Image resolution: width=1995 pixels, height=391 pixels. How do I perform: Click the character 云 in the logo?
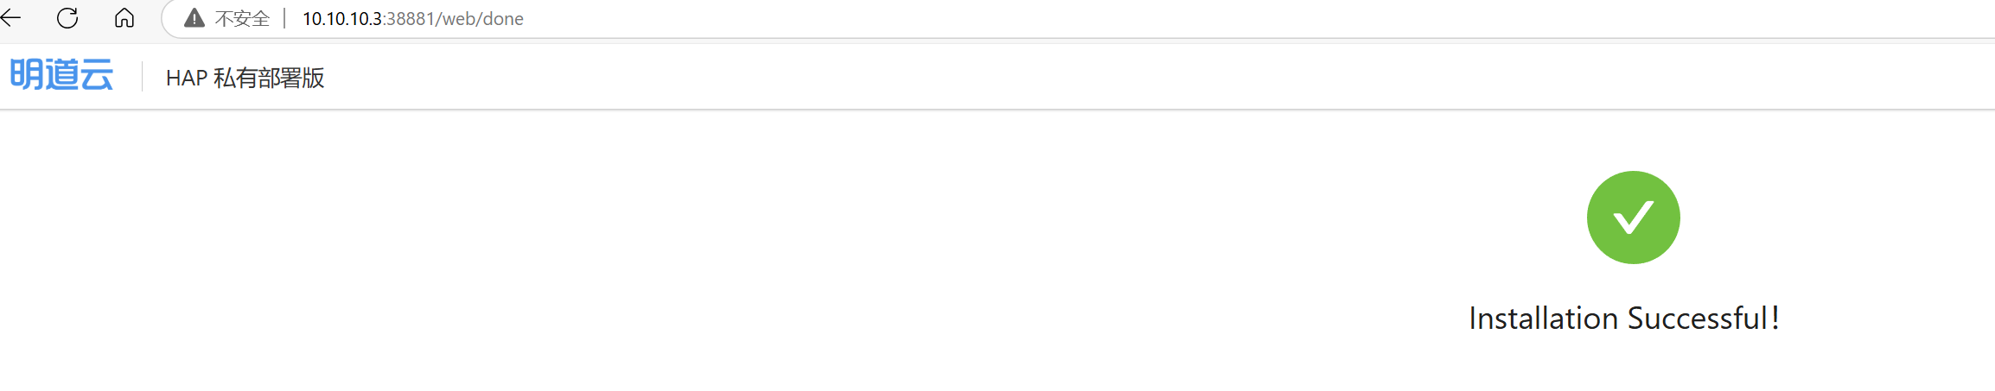coord(97,75)
